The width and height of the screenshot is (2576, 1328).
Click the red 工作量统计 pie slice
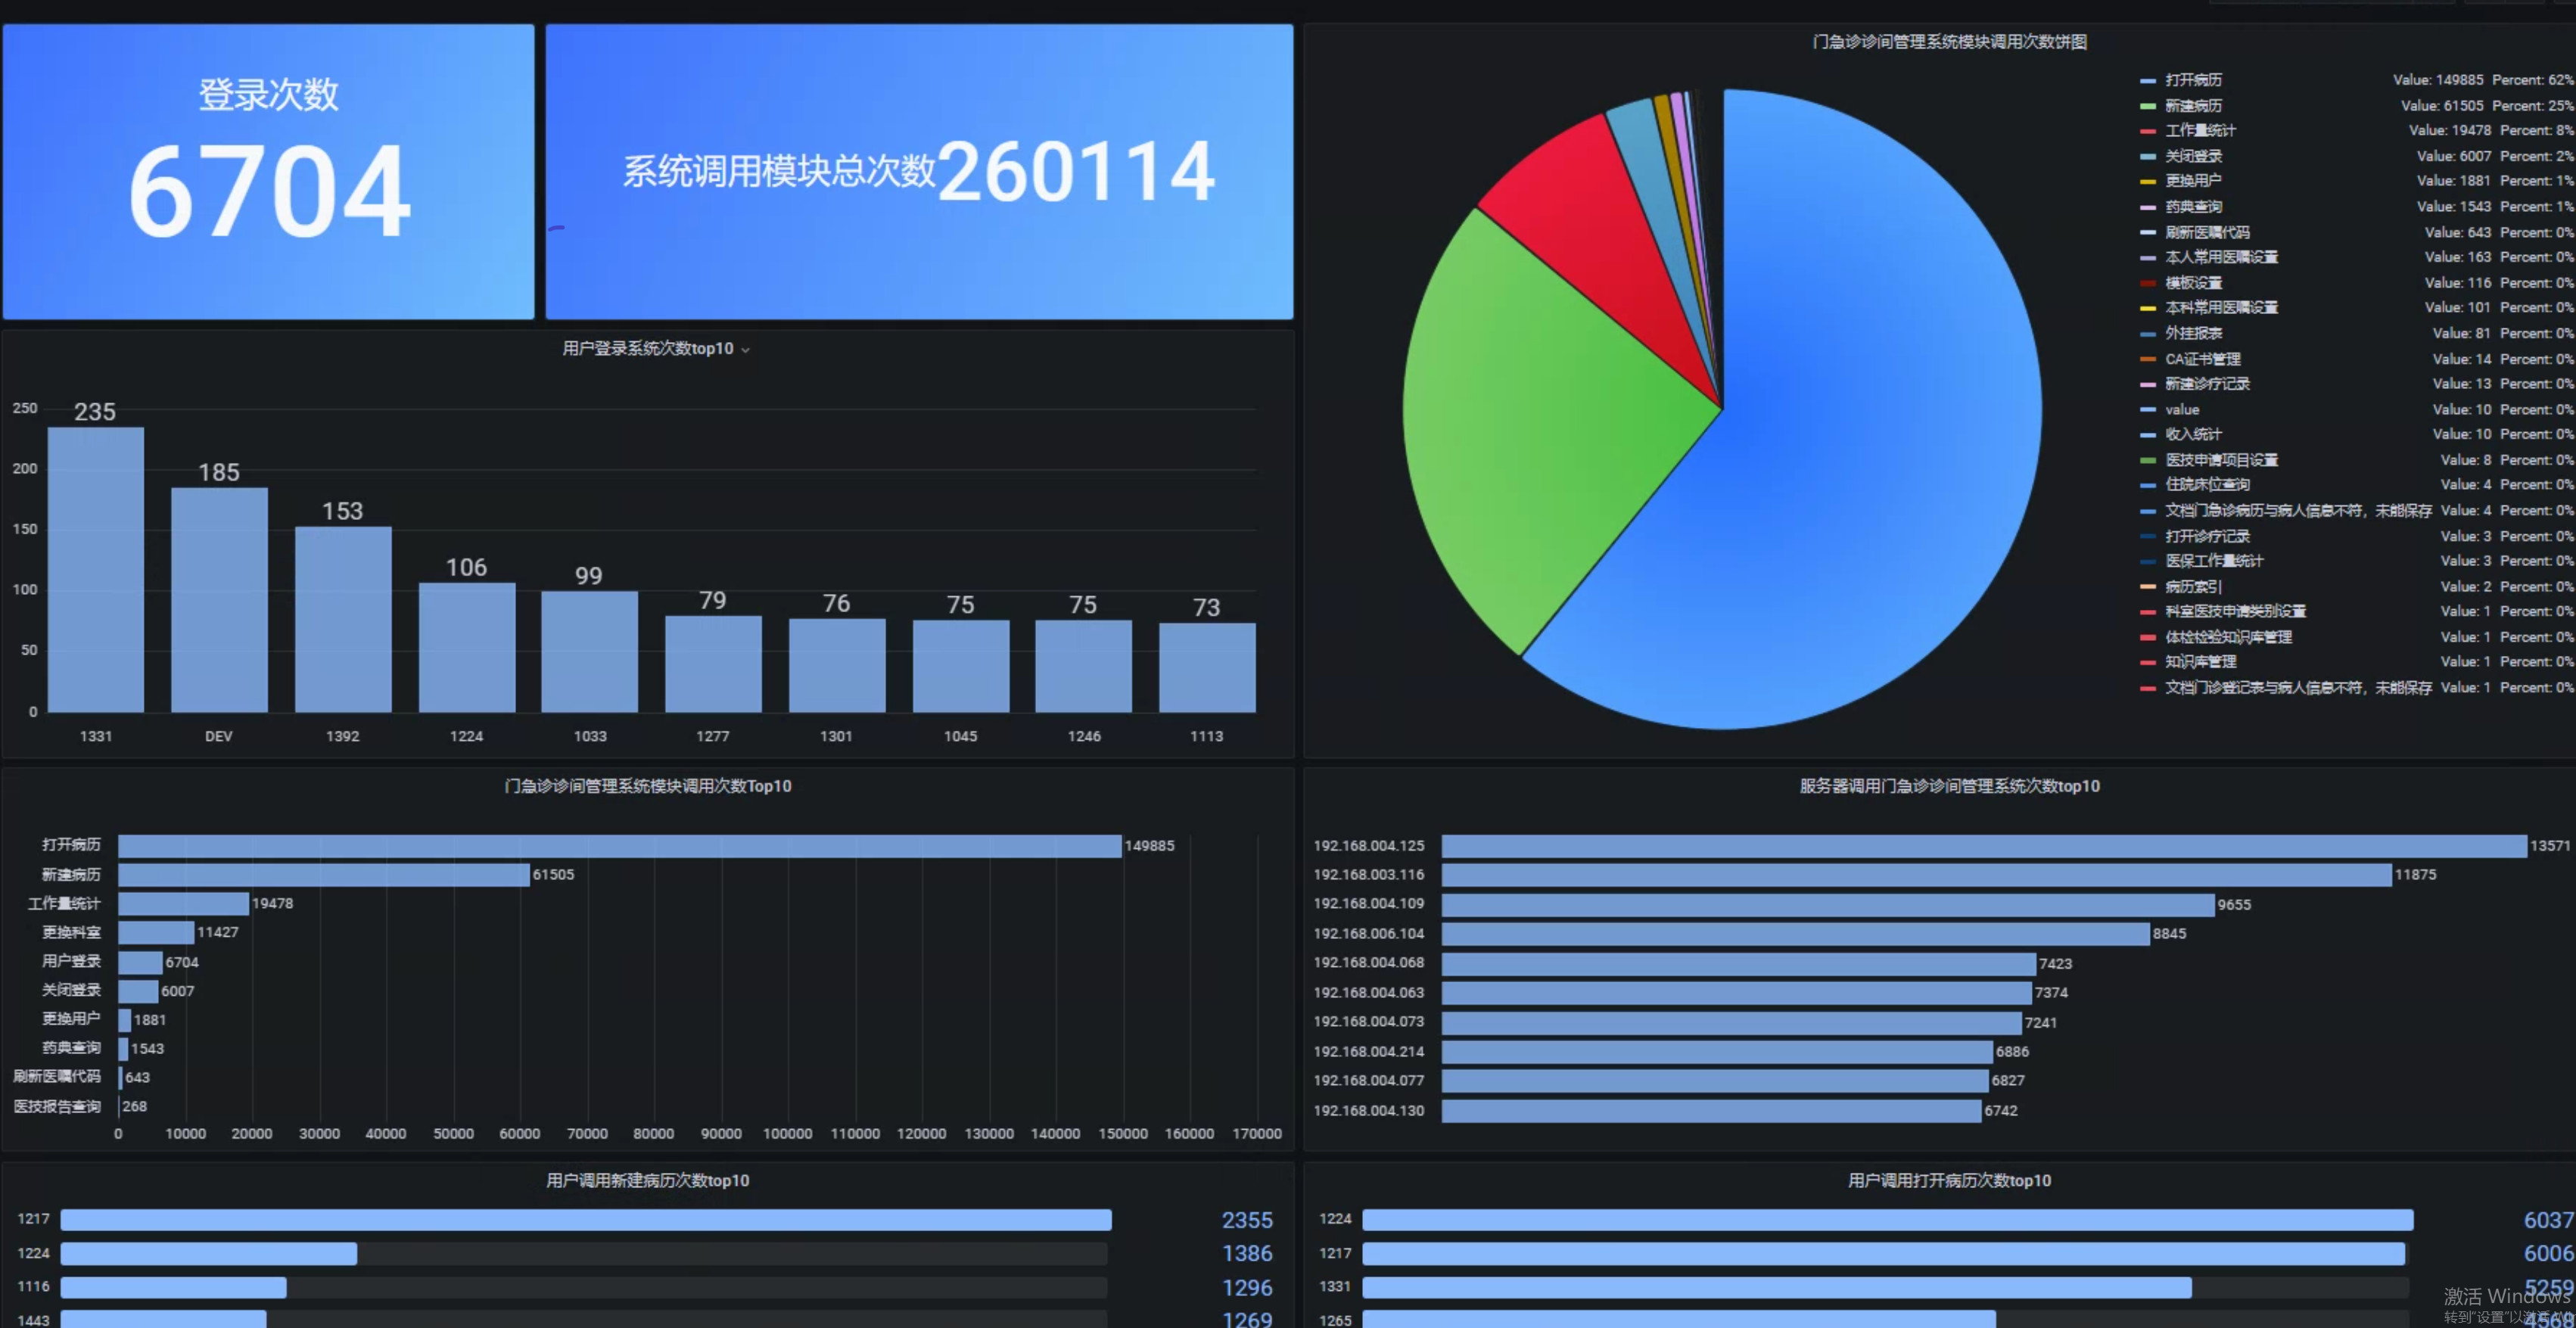(1610, 220)
